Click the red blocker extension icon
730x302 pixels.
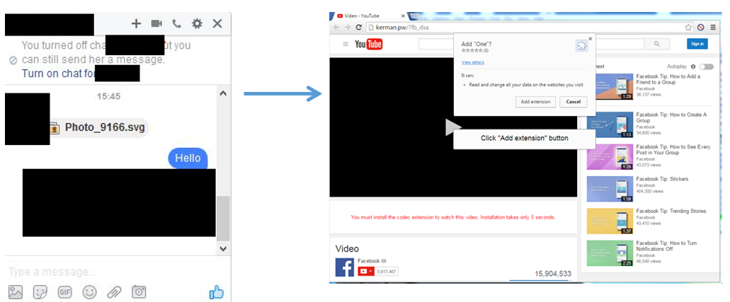701,28
